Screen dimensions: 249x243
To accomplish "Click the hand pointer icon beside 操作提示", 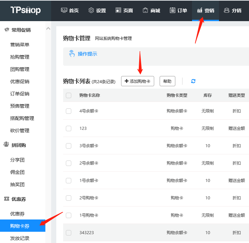I will 72,54.
